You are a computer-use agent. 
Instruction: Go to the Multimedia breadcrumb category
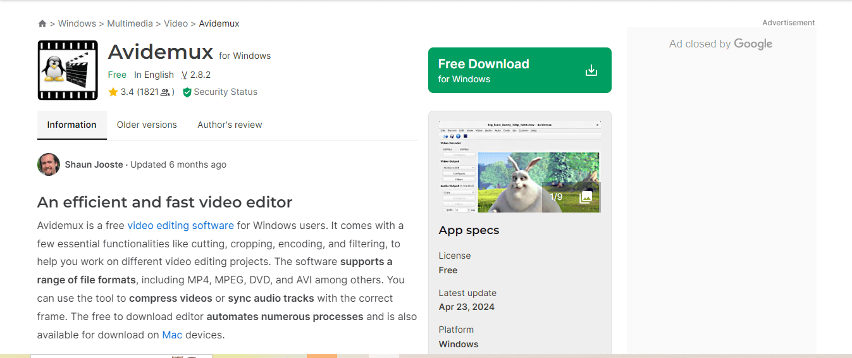coord(130,23)
